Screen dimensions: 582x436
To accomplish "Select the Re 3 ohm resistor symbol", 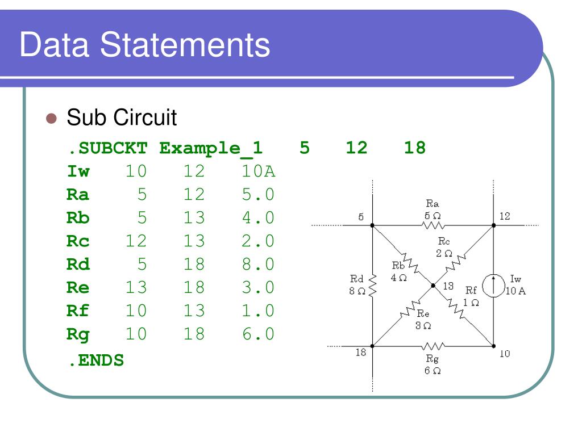I will [x=410, y=308].
